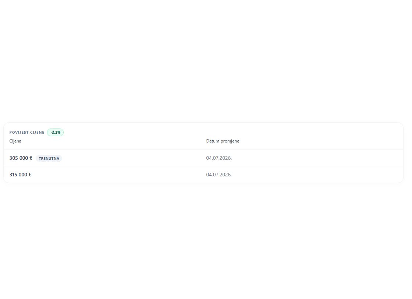Screen dimensions: 412x299
Task: Click the TRENUTNA badge
Action: (49, 158)
